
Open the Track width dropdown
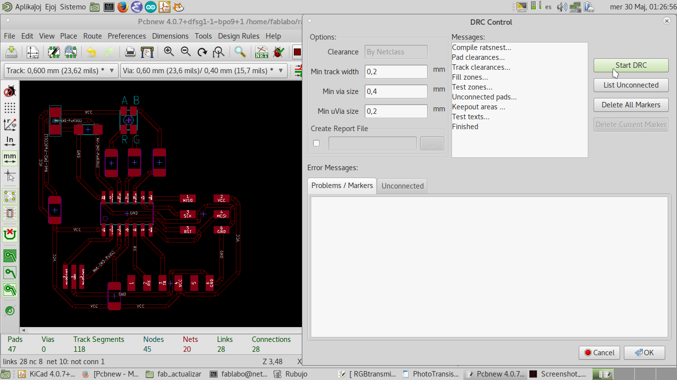coord(61,71)
